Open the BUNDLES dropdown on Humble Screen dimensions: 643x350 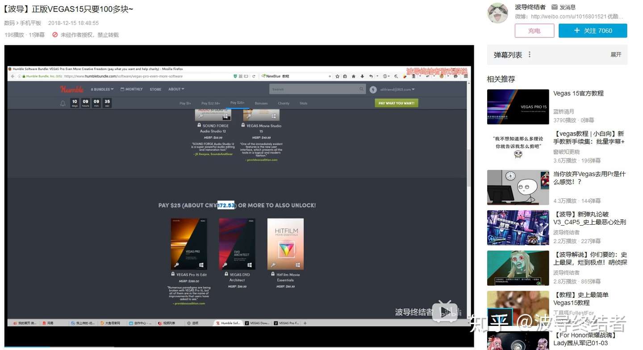point(103,90)
